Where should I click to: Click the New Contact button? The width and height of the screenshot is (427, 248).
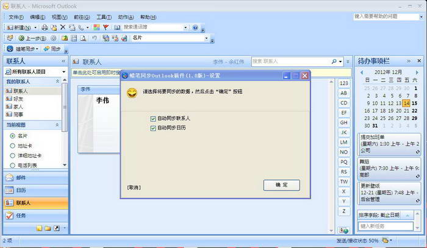pos(18,27)
